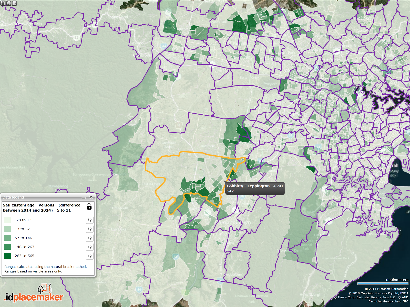Click the Helensburgh map label
Viewport: 410px width, 307px height.
[x=310, y=294]
